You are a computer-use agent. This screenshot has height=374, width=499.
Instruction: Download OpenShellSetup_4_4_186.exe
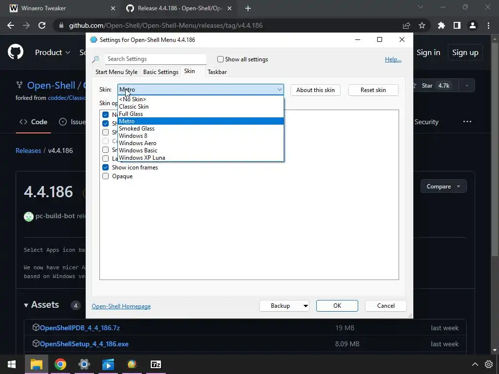[84, 344]
